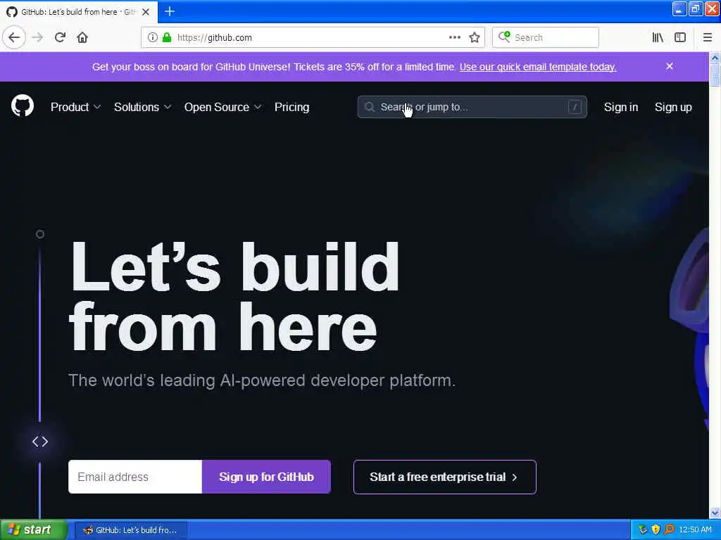This screenshot has width=721, height=540.
Task: Focus the browser URL address bar
Action: tap(313, 37)
